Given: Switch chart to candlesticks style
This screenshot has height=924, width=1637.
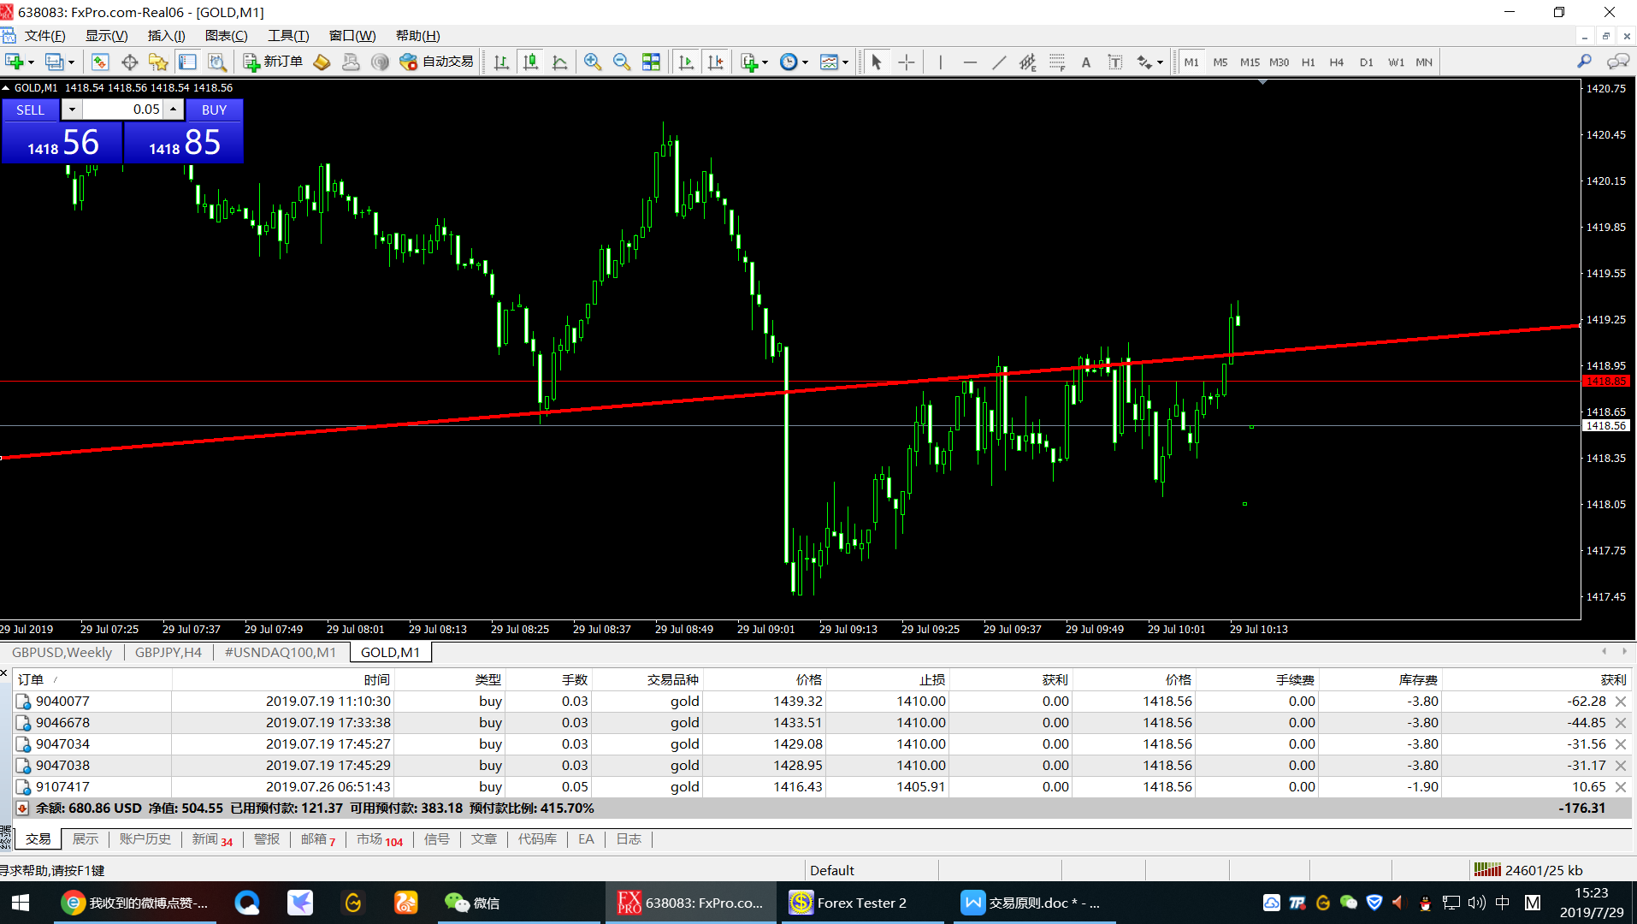Looking at the screenshot, I should point(530,62).
